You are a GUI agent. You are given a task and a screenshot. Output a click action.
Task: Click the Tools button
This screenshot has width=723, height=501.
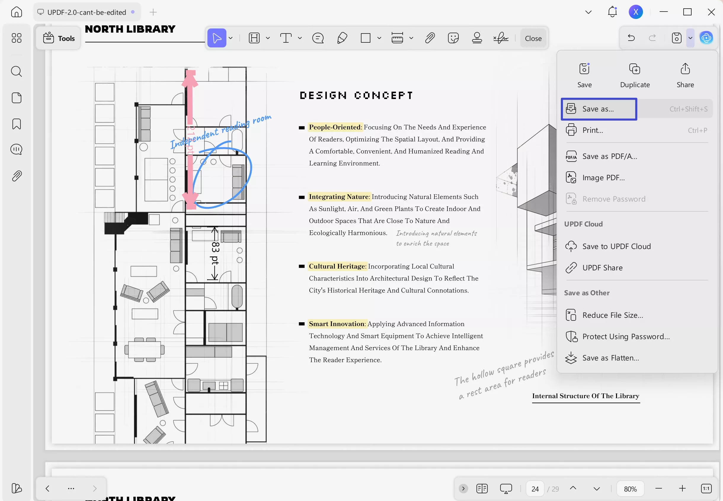[59, 38]
